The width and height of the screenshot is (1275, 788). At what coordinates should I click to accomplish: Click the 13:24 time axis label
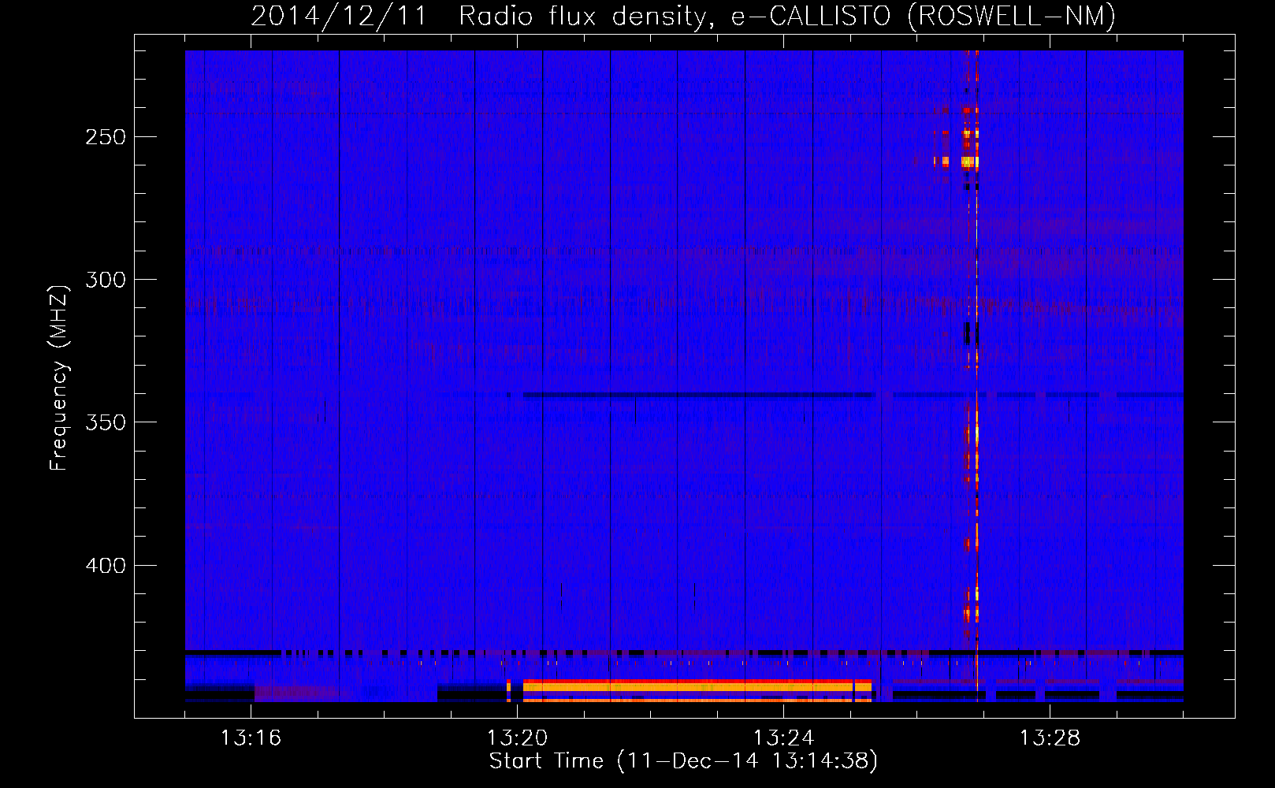tap(783, 738)
